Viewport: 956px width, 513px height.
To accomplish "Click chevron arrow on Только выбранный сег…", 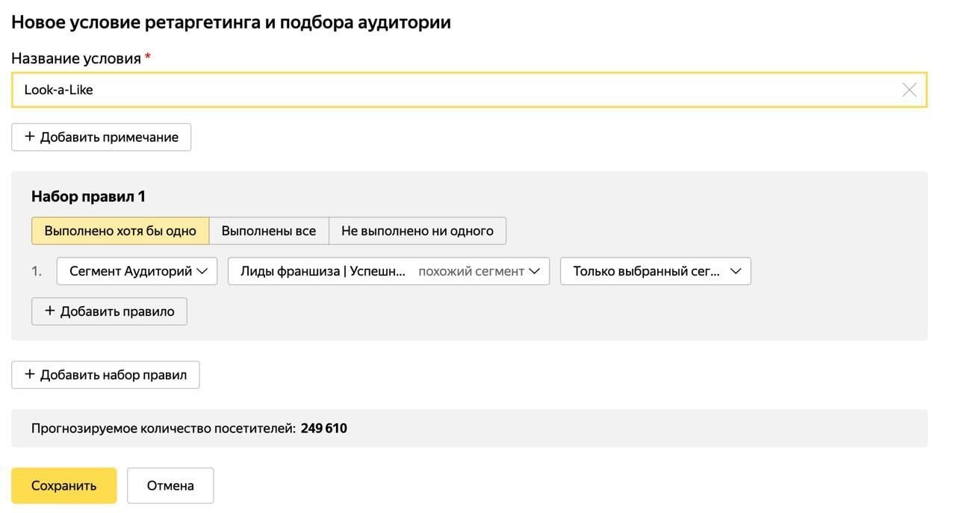I will coord(735,272).
